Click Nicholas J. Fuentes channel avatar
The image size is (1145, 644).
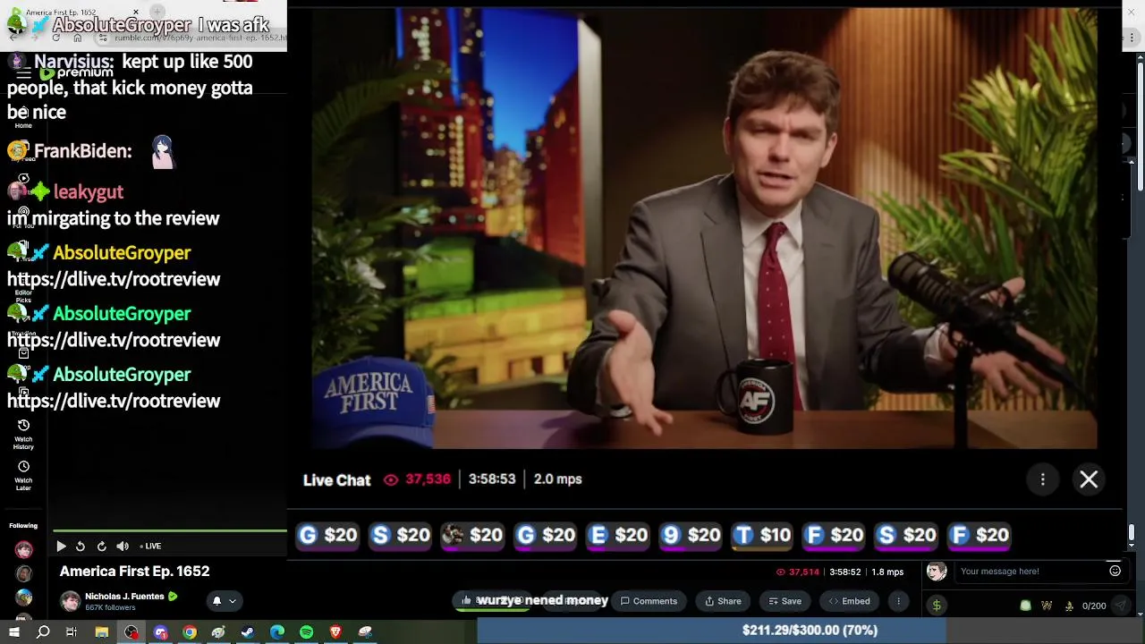70,601
